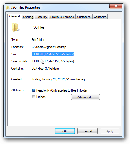Dismiss dialog with the Cancel button
Image resolution: width=130 pixels, height=144 pixels.
pyautogui.click(x=87, y=131)
